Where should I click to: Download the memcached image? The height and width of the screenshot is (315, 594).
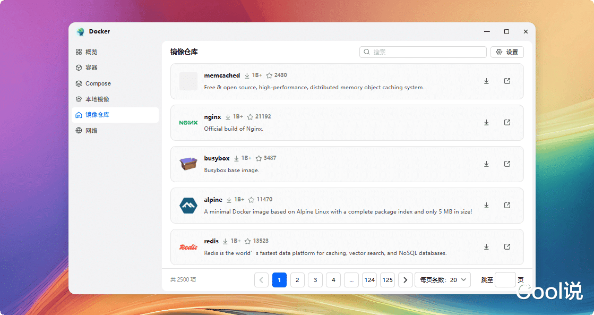486,81
